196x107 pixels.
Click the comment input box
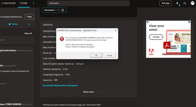pos(17,40)
